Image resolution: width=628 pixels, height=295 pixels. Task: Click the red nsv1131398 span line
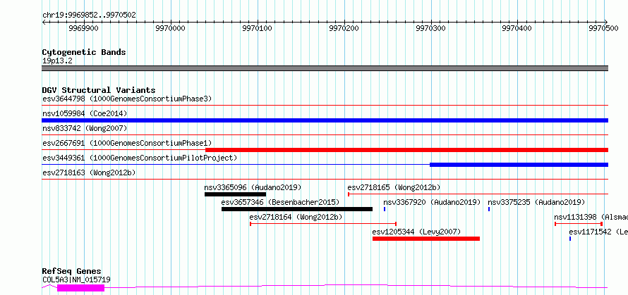(579, 224)
